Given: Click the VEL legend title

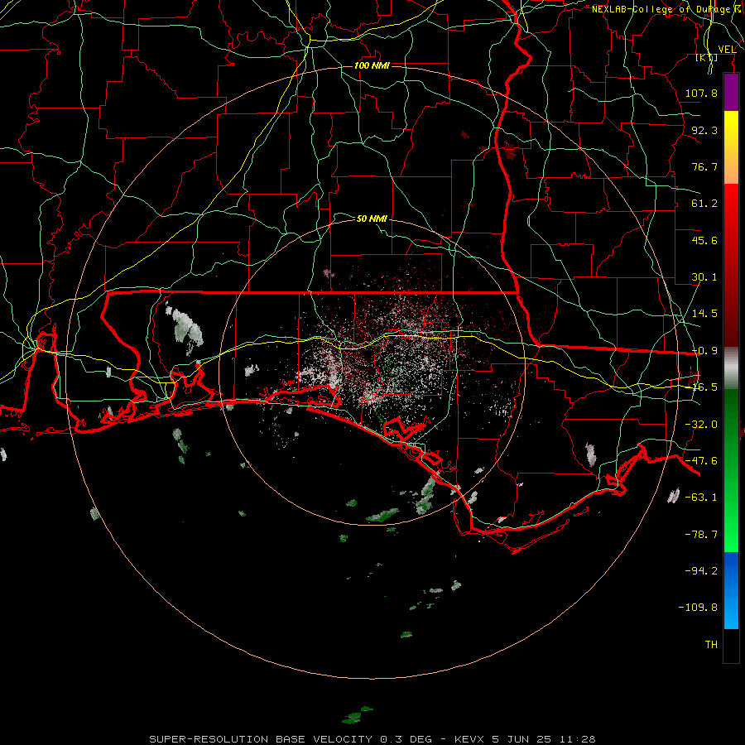Looking at the screenshot, I should pyautogui.click(x=727, y=49).
